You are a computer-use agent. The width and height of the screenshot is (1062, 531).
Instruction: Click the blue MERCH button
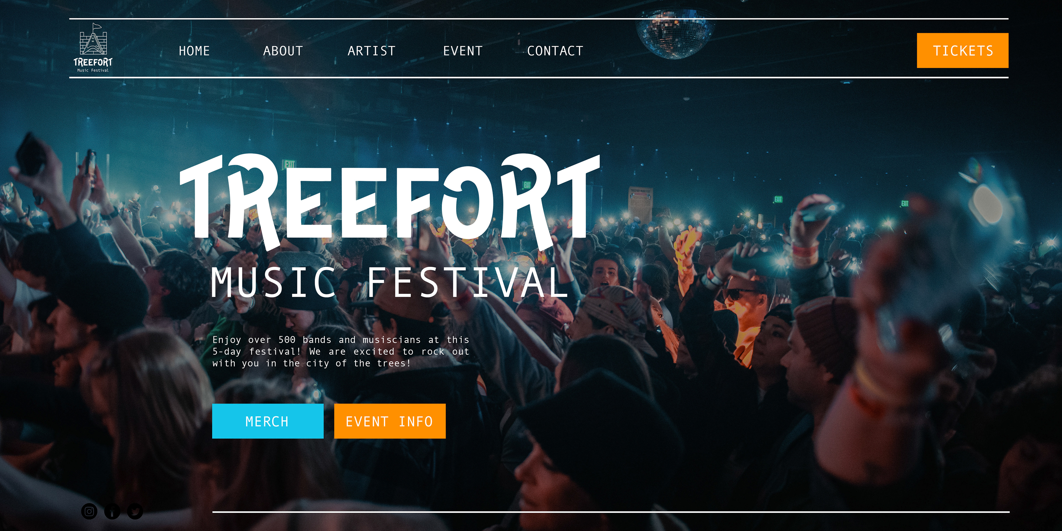(267, 421)
